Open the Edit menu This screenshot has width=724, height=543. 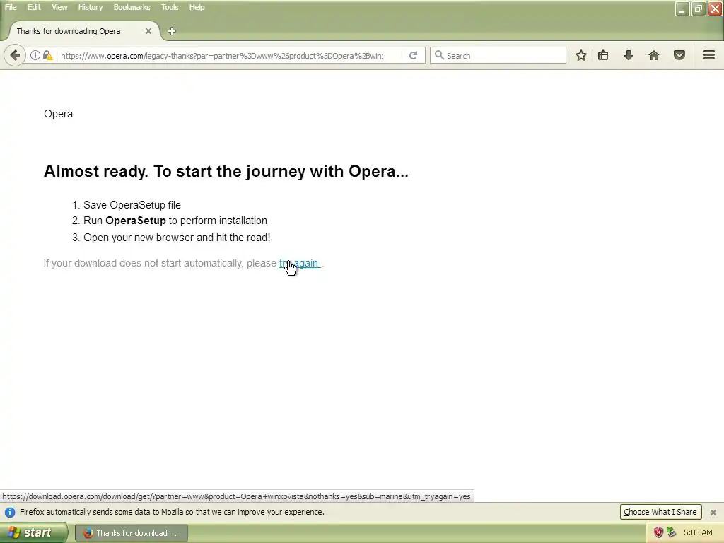click(x=34, y=7)
